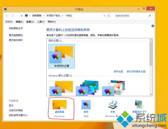Select the unsaved theme (未保存的主题) thumbnail
Viewport: 168px width, 129px height.
point(61,56)
